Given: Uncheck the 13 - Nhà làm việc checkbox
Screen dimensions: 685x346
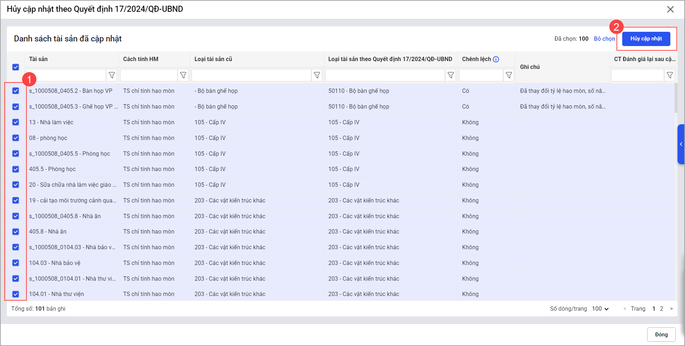Looking at the screenshot, I should tap(16, 122).
